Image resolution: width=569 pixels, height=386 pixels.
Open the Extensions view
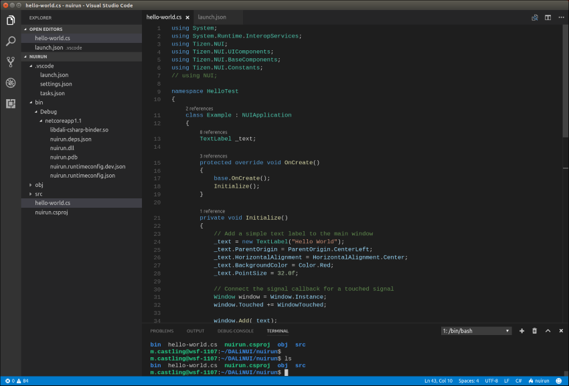(11, 103)
